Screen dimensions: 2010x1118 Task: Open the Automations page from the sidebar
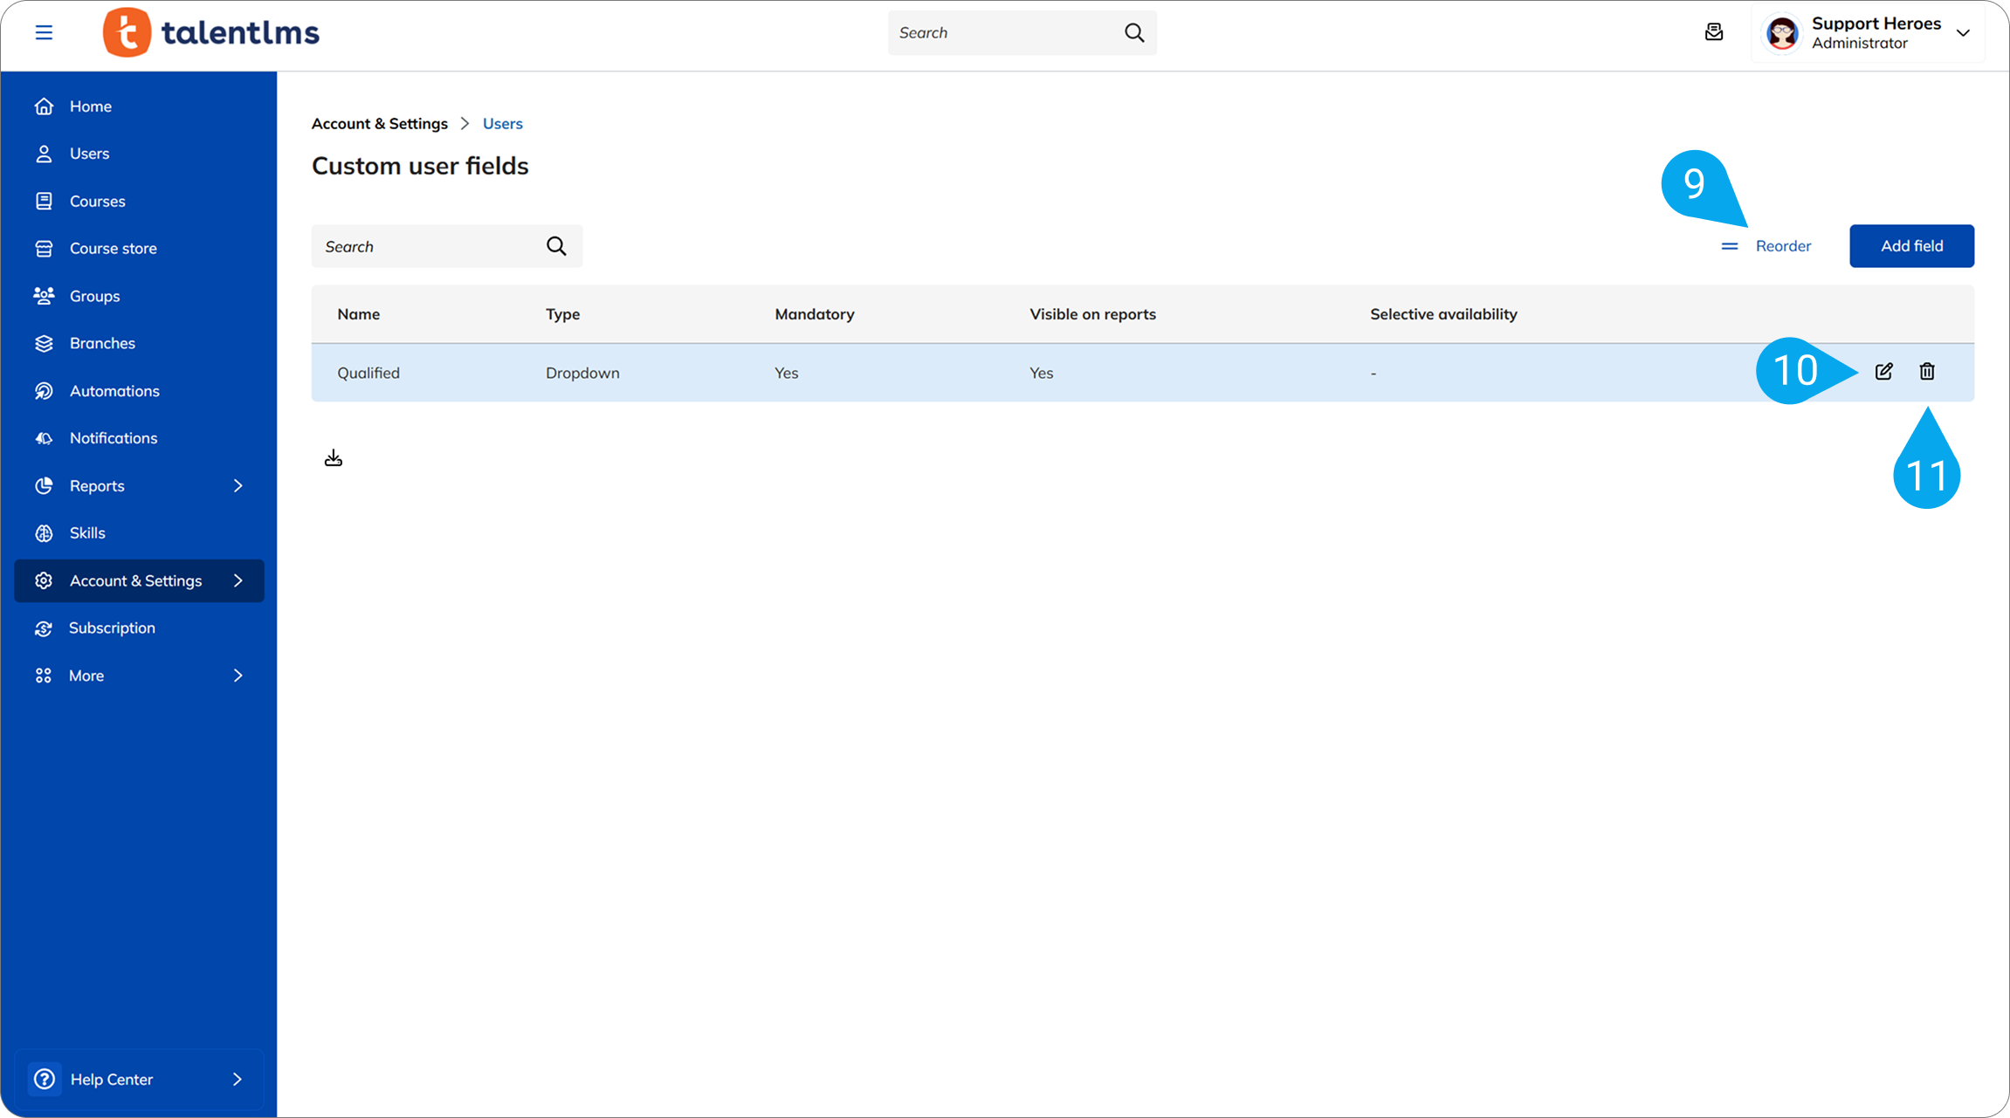pos(114,391)
